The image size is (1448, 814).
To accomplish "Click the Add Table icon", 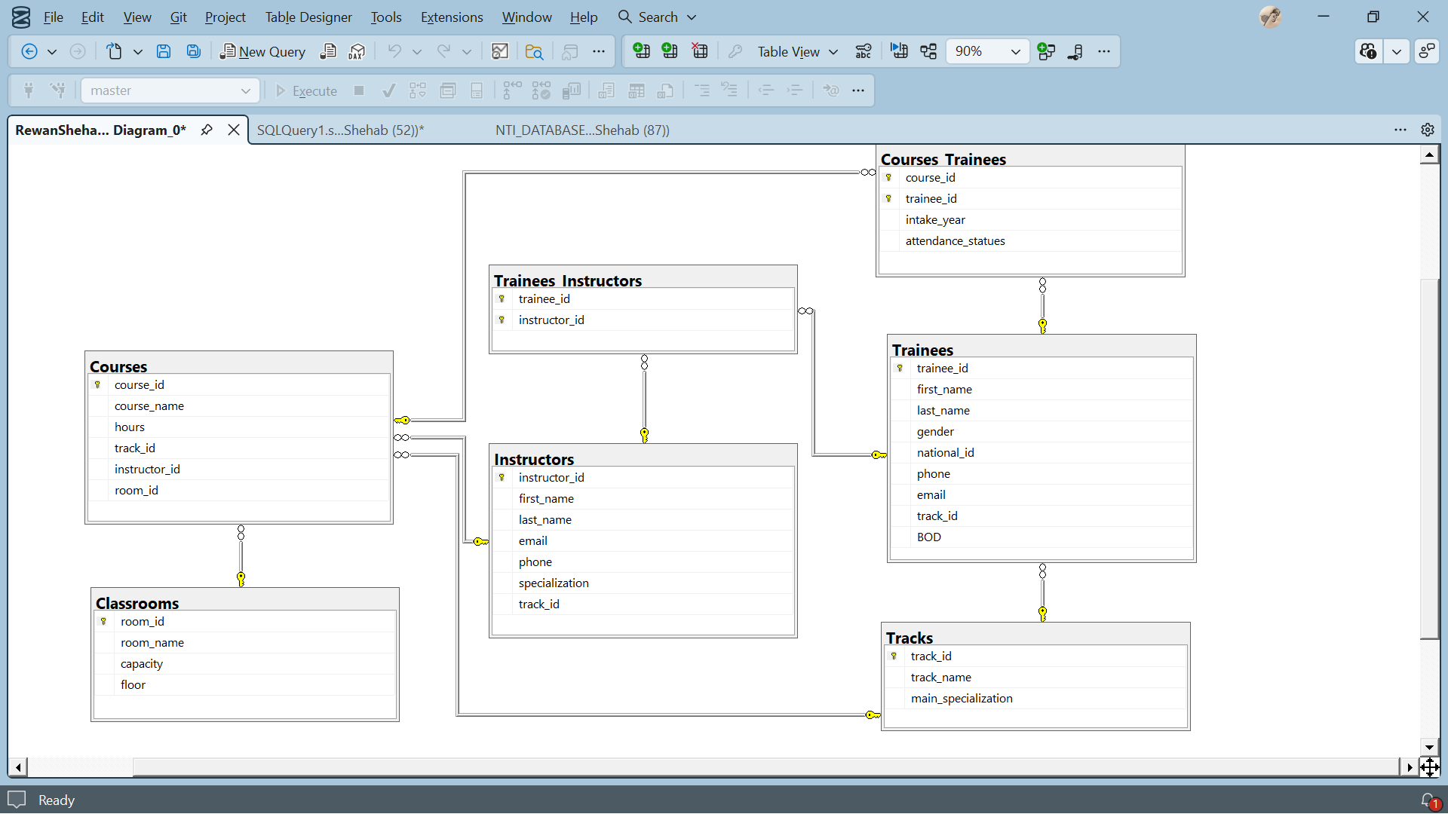I will point(670,51).
